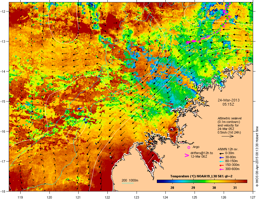The height and width of the screenshot is (200, 259).
Task: Click the latitude label -13
Action: (x=3, y=41)
